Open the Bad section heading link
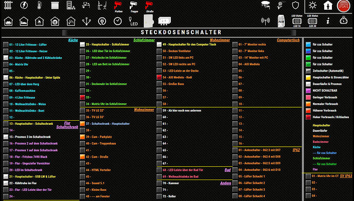The height and width of the screenshot is (201, 354). coord(228,170)
